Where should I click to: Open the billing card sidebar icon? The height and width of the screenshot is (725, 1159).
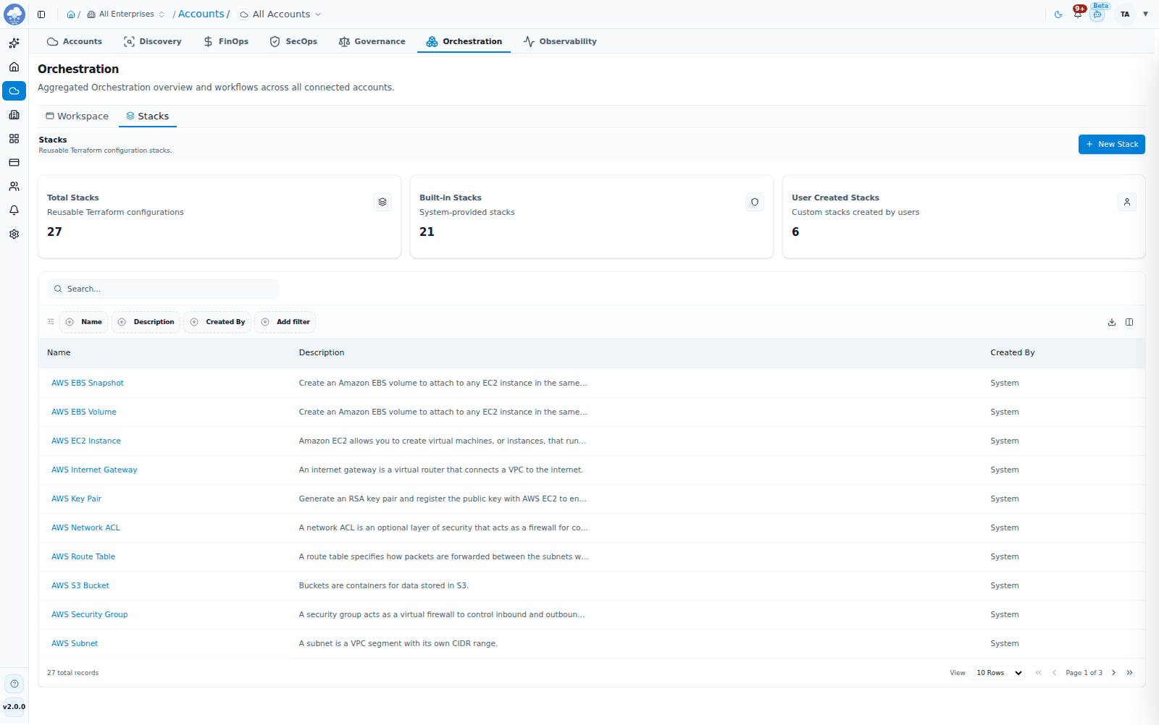[14, 163]
